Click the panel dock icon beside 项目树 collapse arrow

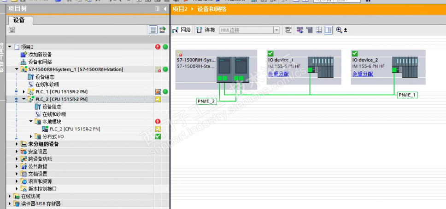158,9
